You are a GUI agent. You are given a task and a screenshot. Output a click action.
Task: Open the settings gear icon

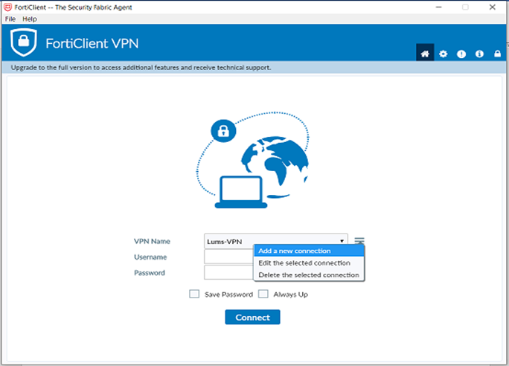coord(443,54)
